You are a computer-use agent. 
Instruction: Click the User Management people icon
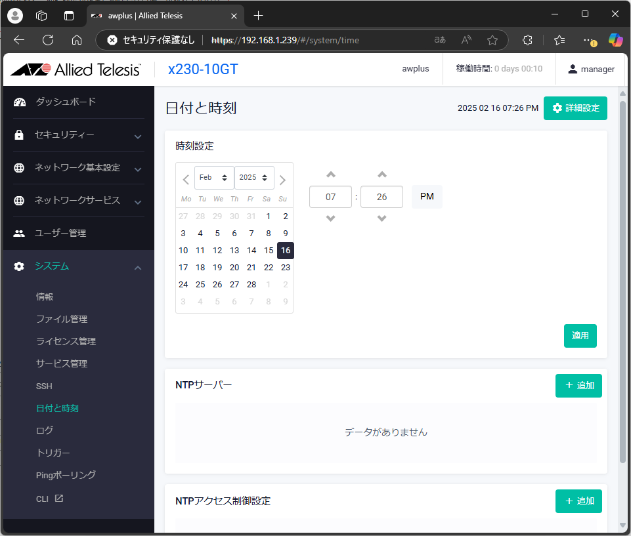pyautogui.click(x=19, y=234)
